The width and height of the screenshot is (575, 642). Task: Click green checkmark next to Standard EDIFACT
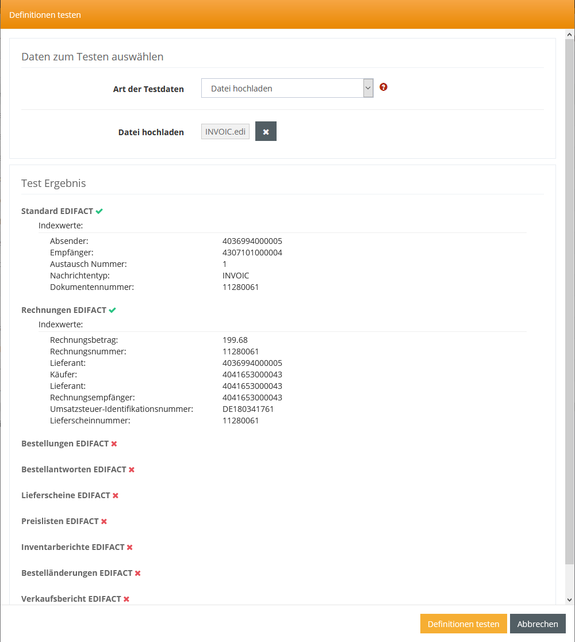pyautogui.click(x=99, y=211)
